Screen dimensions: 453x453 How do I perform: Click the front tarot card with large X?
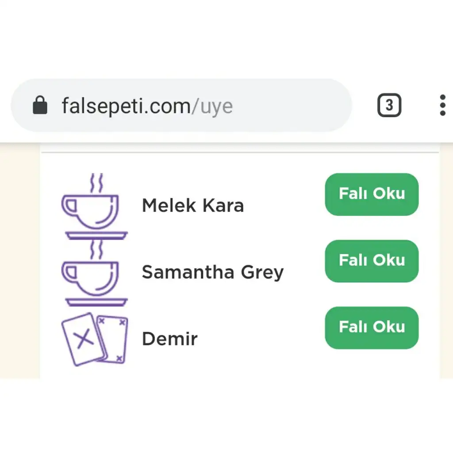click(84, 340)
